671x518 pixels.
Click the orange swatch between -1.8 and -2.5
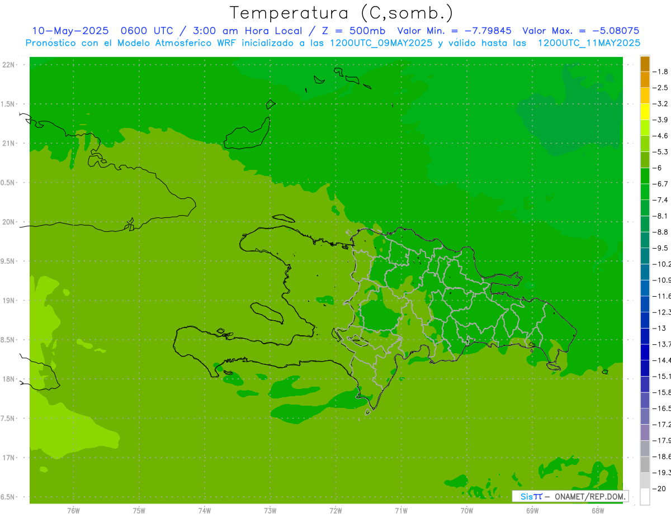coord(645,80)
